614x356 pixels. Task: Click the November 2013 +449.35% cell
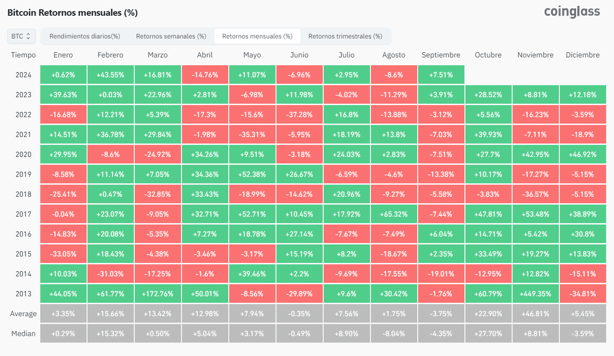[535, 293]
